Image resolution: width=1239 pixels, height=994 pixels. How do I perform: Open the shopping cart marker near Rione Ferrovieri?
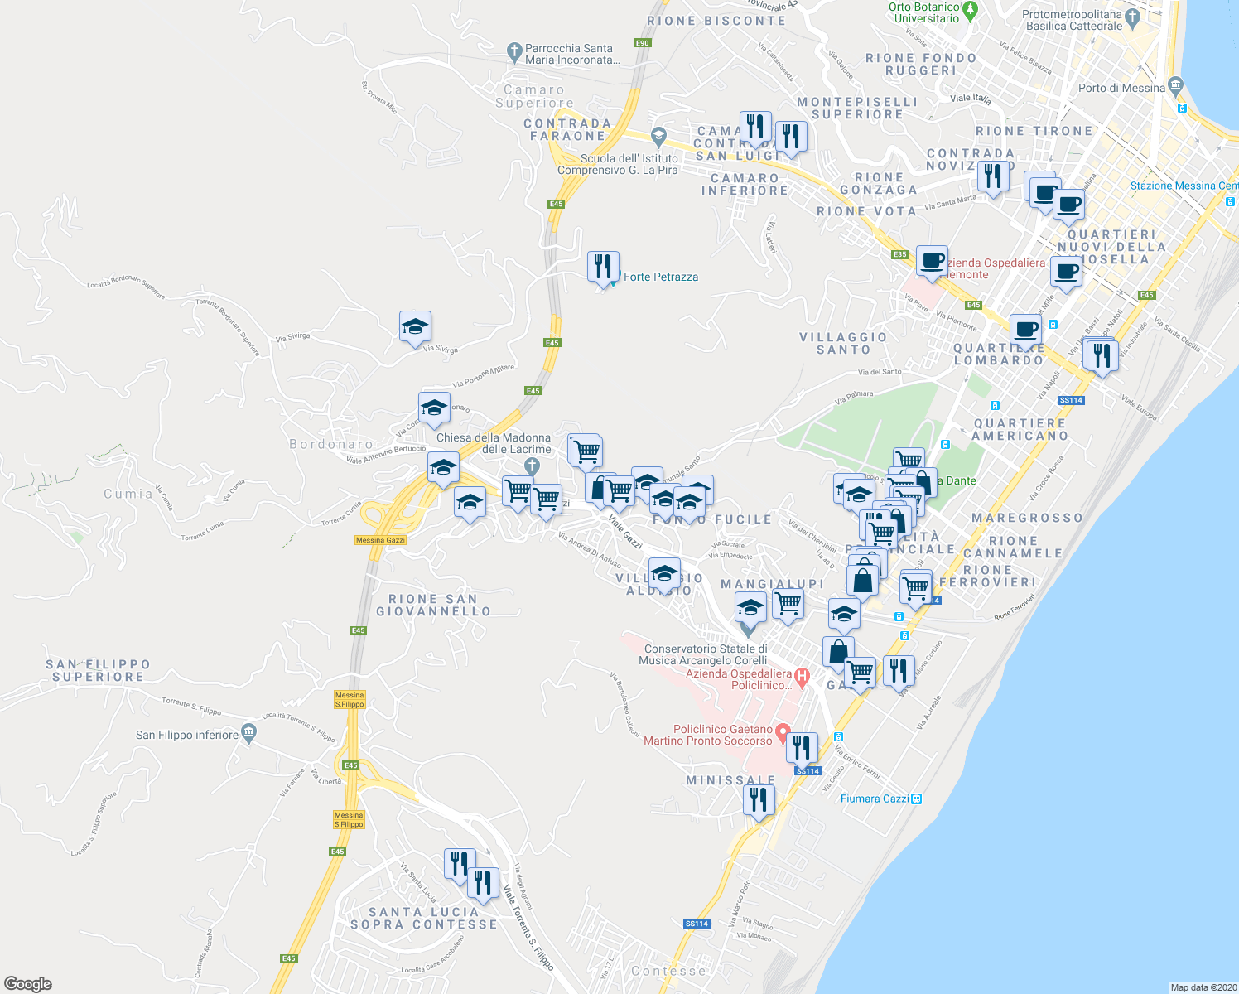(x=916, y=586)
